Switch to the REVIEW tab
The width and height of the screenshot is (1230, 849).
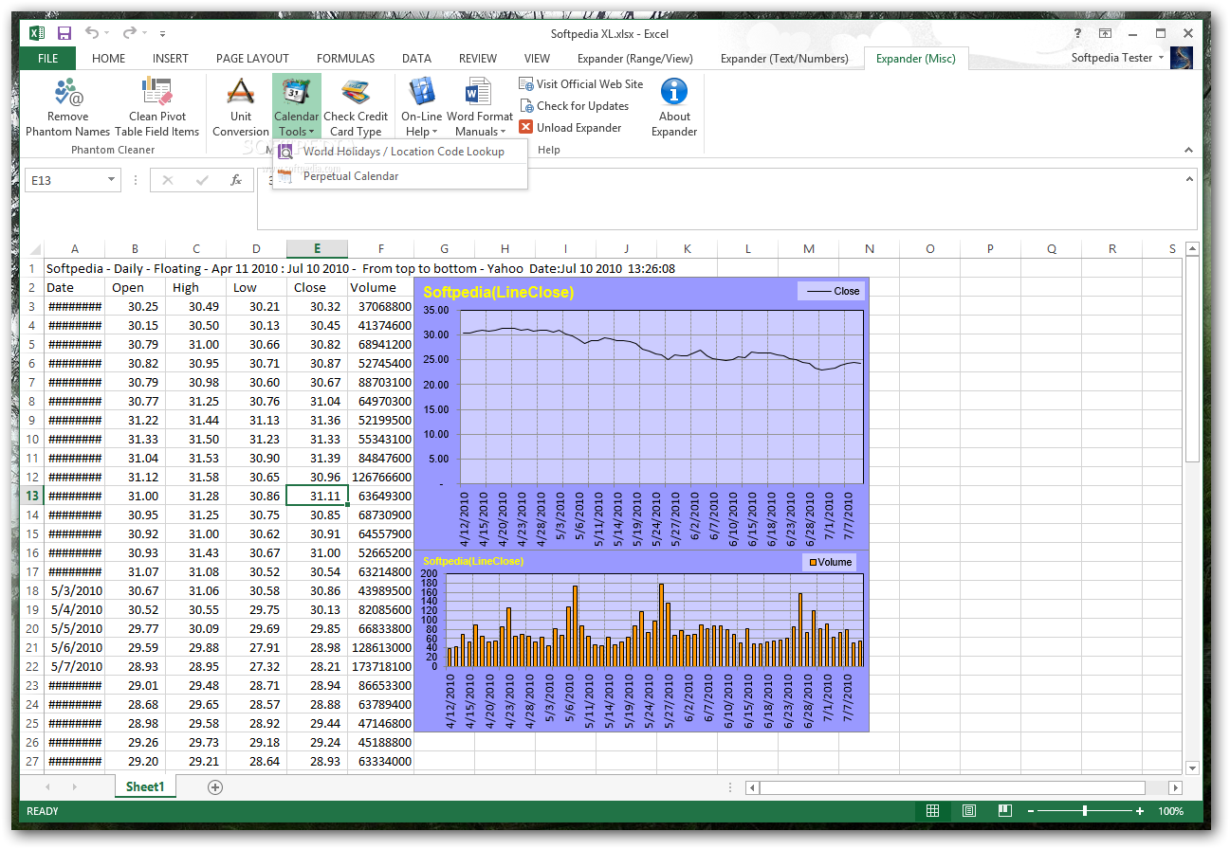click(x=478, y=59)
